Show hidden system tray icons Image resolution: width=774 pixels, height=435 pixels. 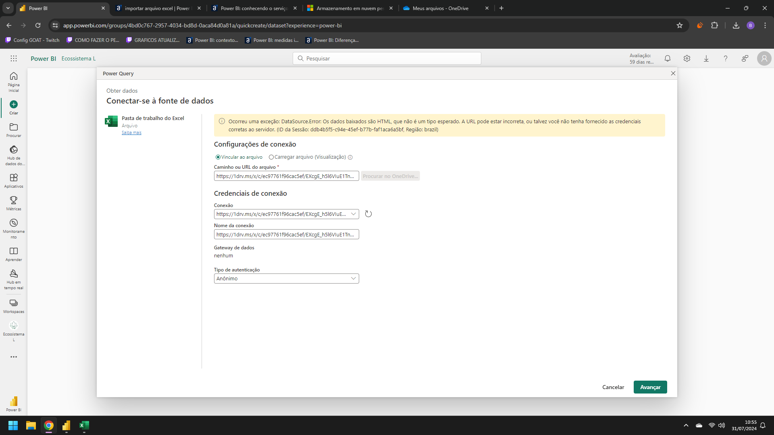click(686, 425)
